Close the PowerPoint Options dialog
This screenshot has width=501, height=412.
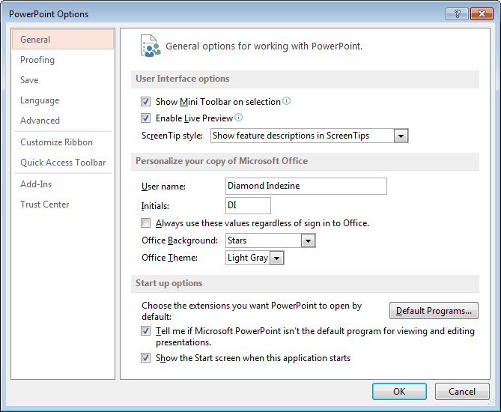tap(482, 13)
